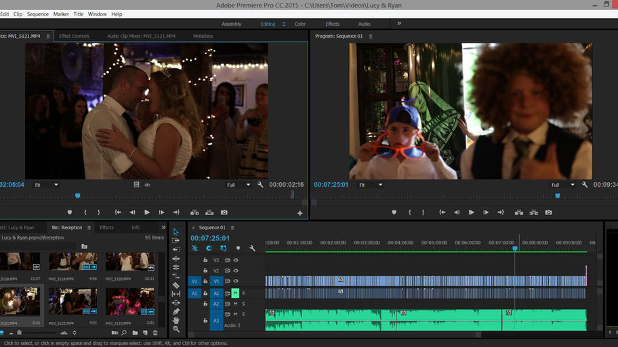Click the Export Frame camera in Program monitor

tap(548, 212)
